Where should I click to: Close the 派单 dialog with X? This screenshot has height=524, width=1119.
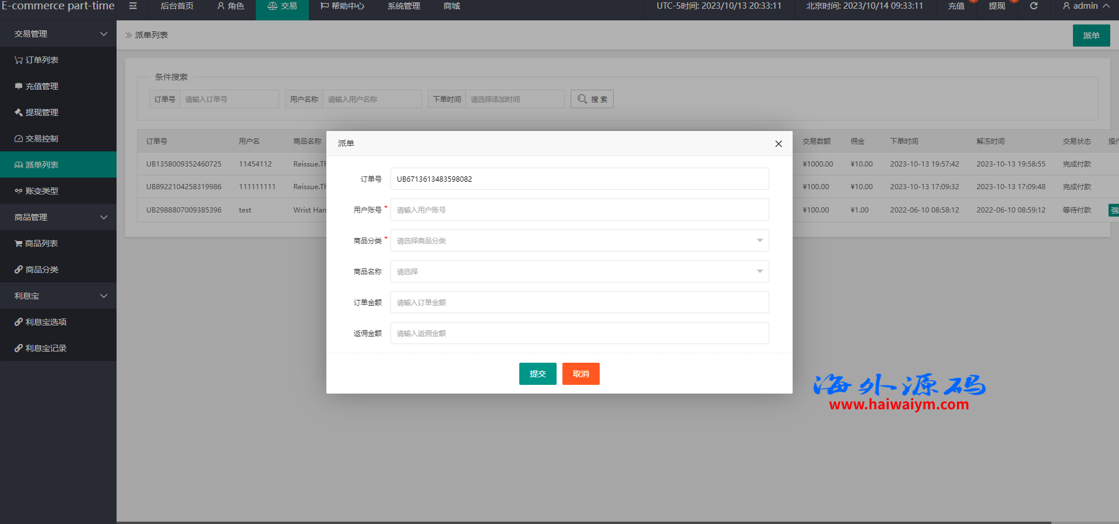pos(778,144)
